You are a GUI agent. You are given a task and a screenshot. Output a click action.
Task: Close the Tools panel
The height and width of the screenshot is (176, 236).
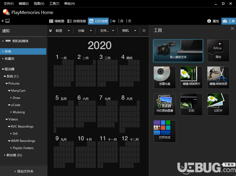tap(232, 28)
